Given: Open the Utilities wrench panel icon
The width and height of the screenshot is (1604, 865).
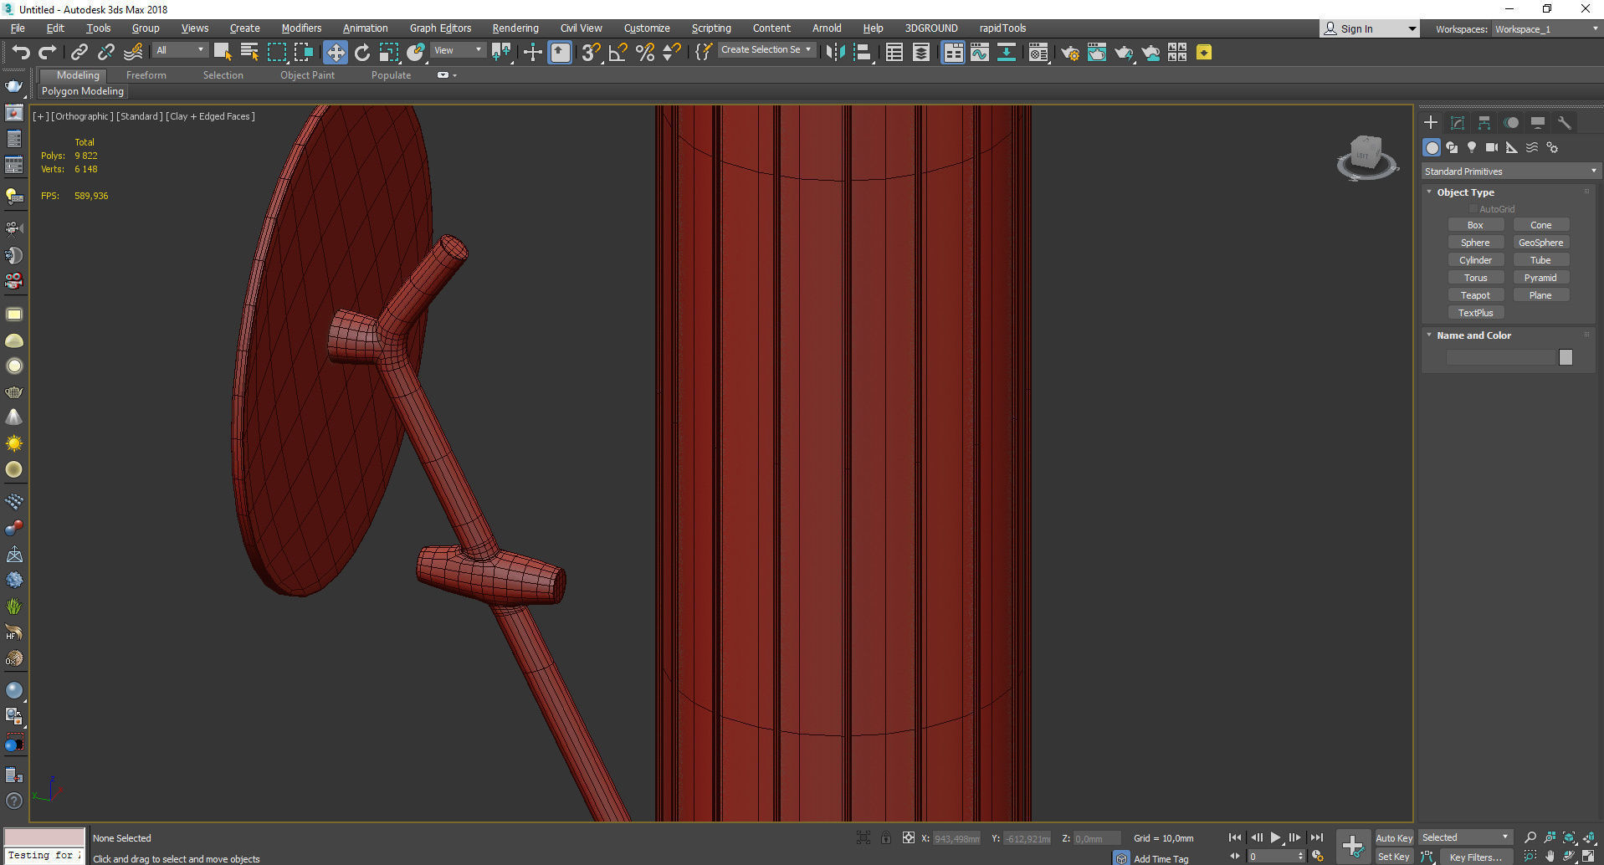Looking at the screenshot, I should click(1564, 122).
